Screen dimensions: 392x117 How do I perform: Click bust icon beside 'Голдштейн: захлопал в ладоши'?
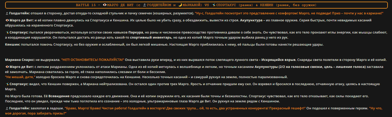coord(7,108)
